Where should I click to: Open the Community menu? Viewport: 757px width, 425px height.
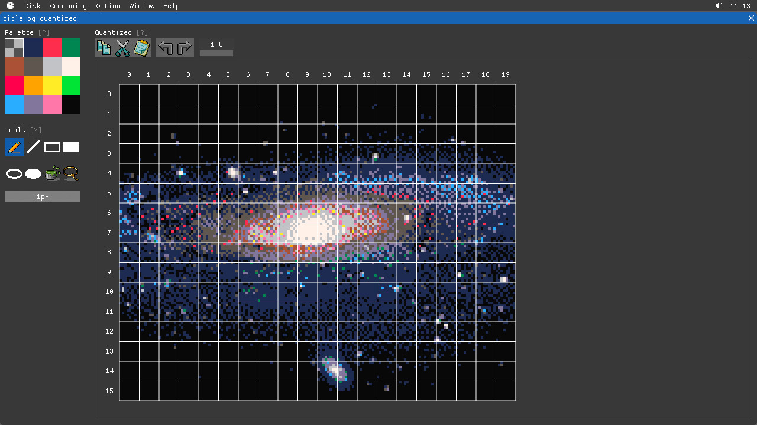tap(68, 6)
